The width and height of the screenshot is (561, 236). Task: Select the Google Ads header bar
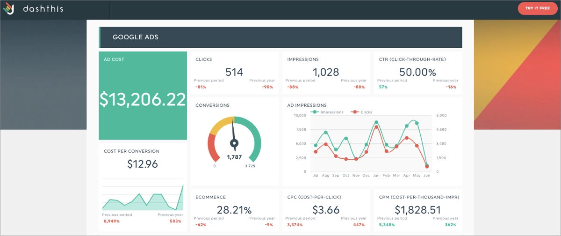coord(280,37)
